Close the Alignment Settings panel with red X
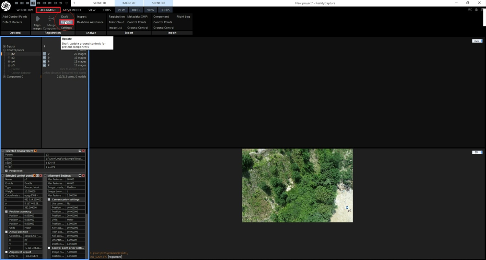486x260 pixels. [83, 175]
